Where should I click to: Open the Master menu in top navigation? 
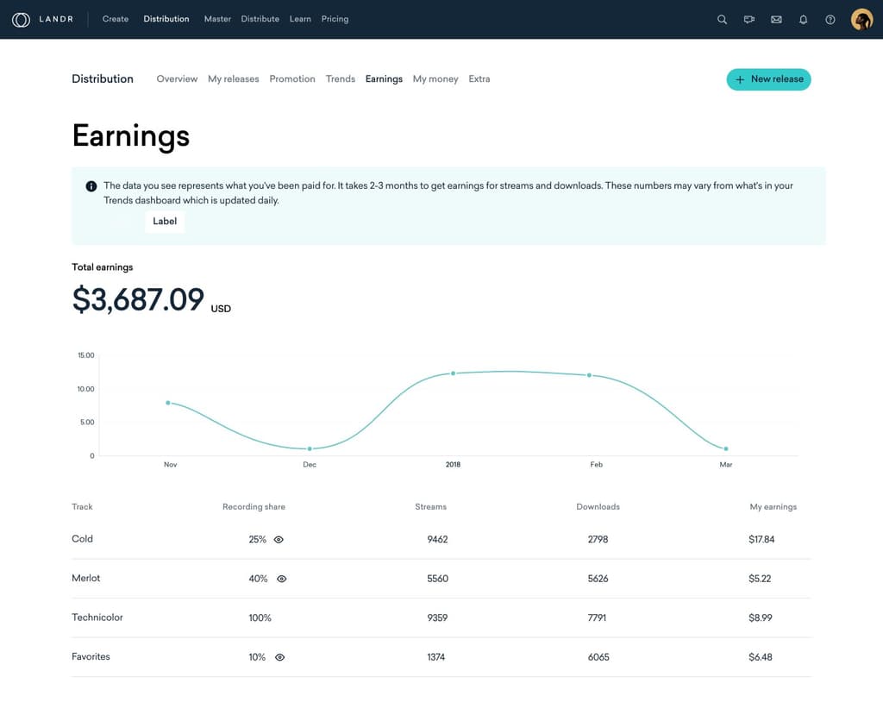pyautogui.click(x=217, y=19)
